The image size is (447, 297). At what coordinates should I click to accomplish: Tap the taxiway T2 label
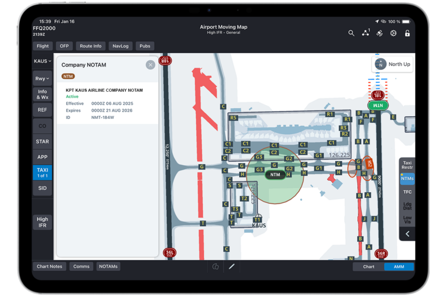(x=244, y=199)
